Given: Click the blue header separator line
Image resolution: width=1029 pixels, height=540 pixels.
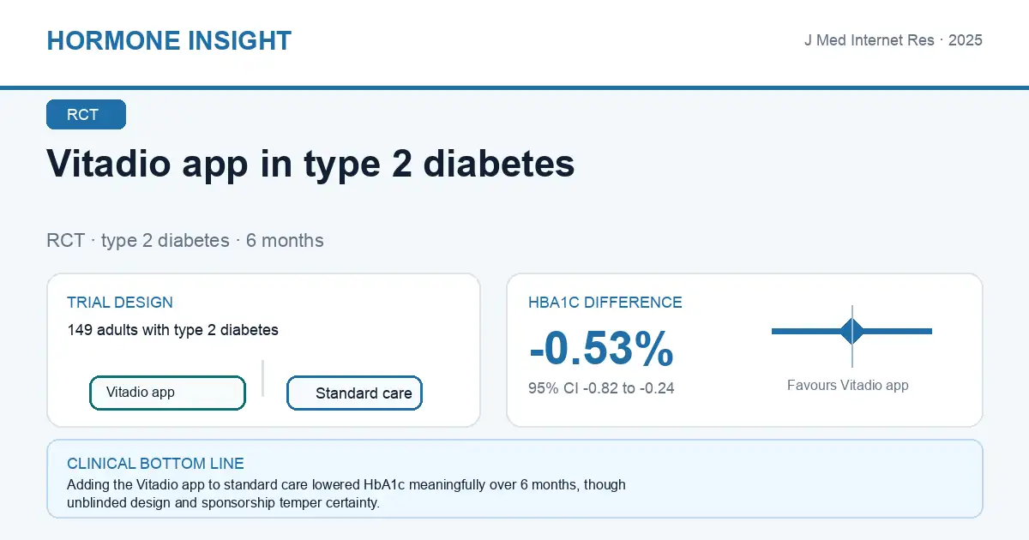Looking at the screenshot, I should (x=514, y=87).
